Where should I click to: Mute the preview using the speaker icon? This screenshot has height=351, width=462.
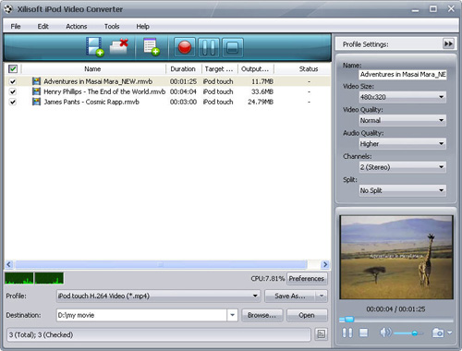pyautogui.click(x=385, y=333)
